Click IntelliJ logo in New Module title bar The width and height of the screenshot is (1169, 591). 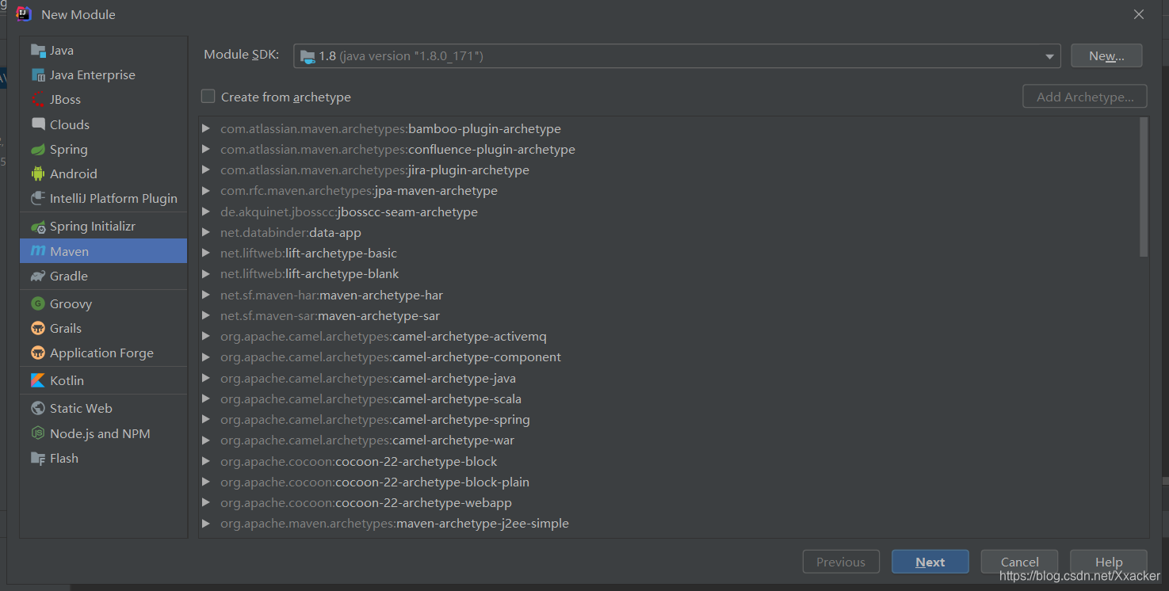pos(24,14)
